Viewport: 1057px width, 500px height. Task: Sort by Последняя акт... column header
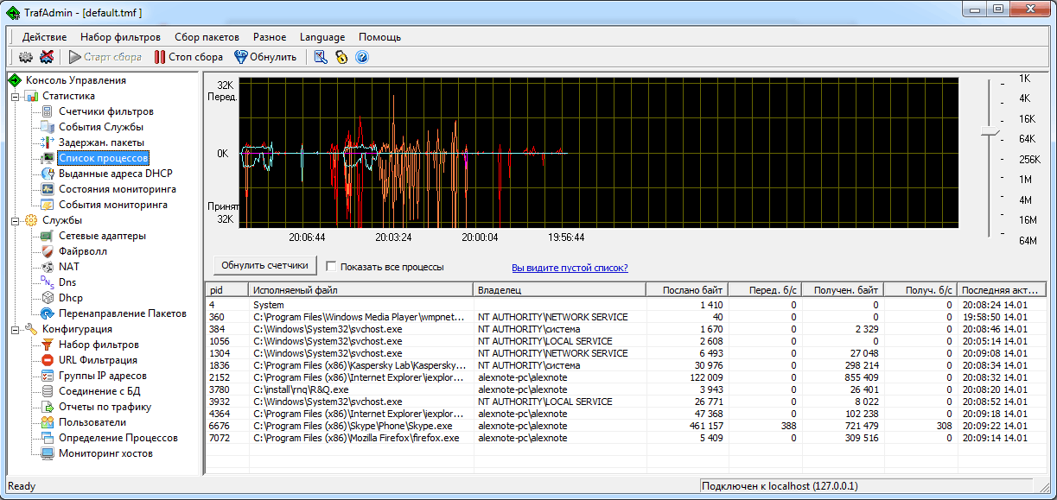point(1003,290)
